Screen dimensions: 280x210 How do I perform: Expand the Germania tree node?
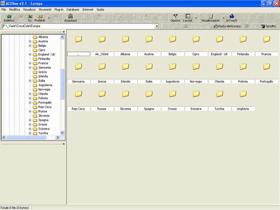(x=30, y=68)
